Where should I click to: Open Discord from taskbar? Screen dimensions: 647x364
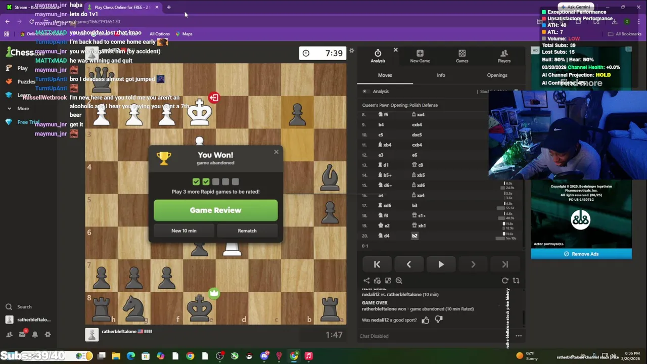point(264,356)
